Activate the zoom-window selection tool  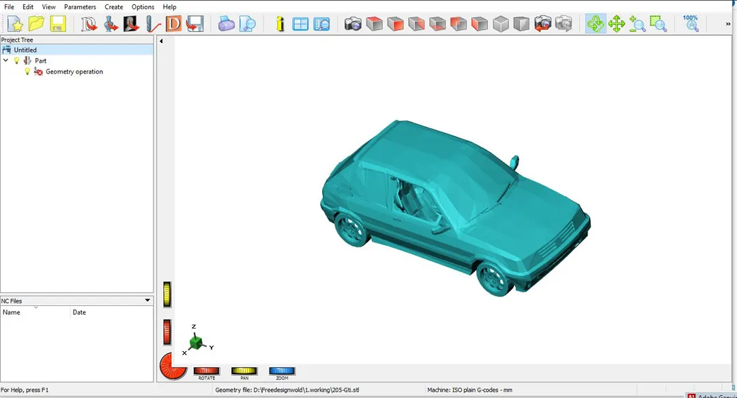click(x=659, y=23)
